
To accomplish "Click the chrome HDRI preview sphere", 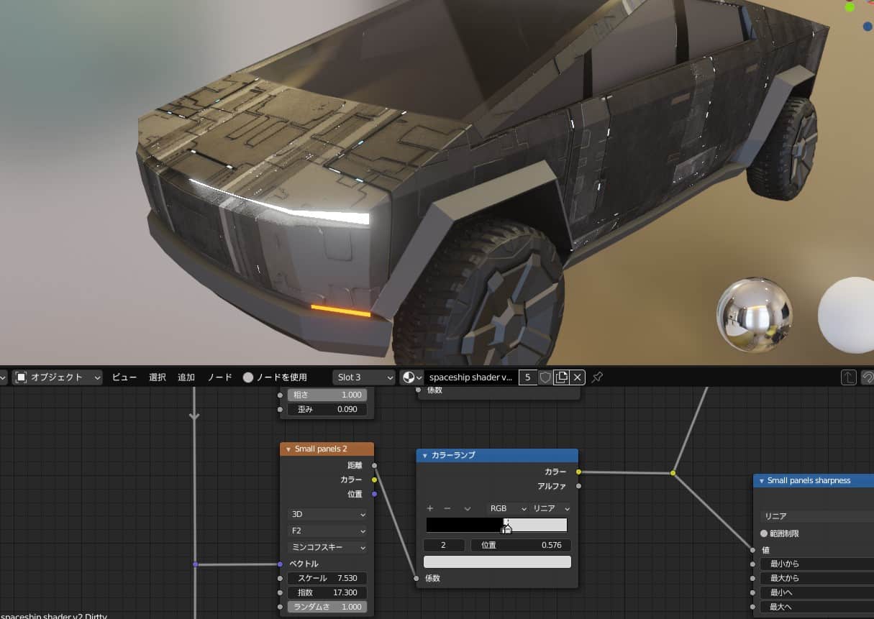I will 755,316.
